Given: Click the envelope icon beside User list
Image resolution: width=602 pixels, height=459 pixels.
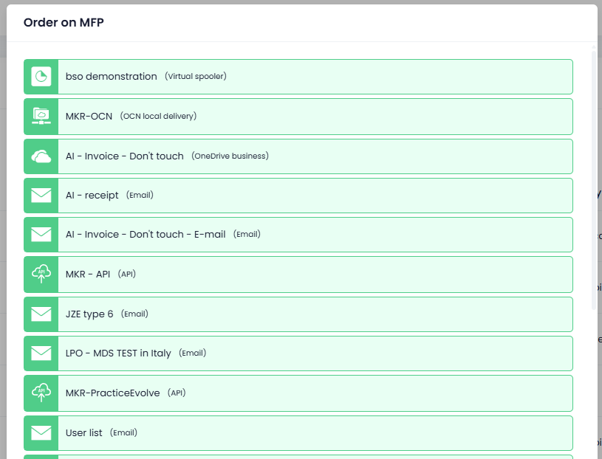Looking at the screenshot, I should point(41,433).
